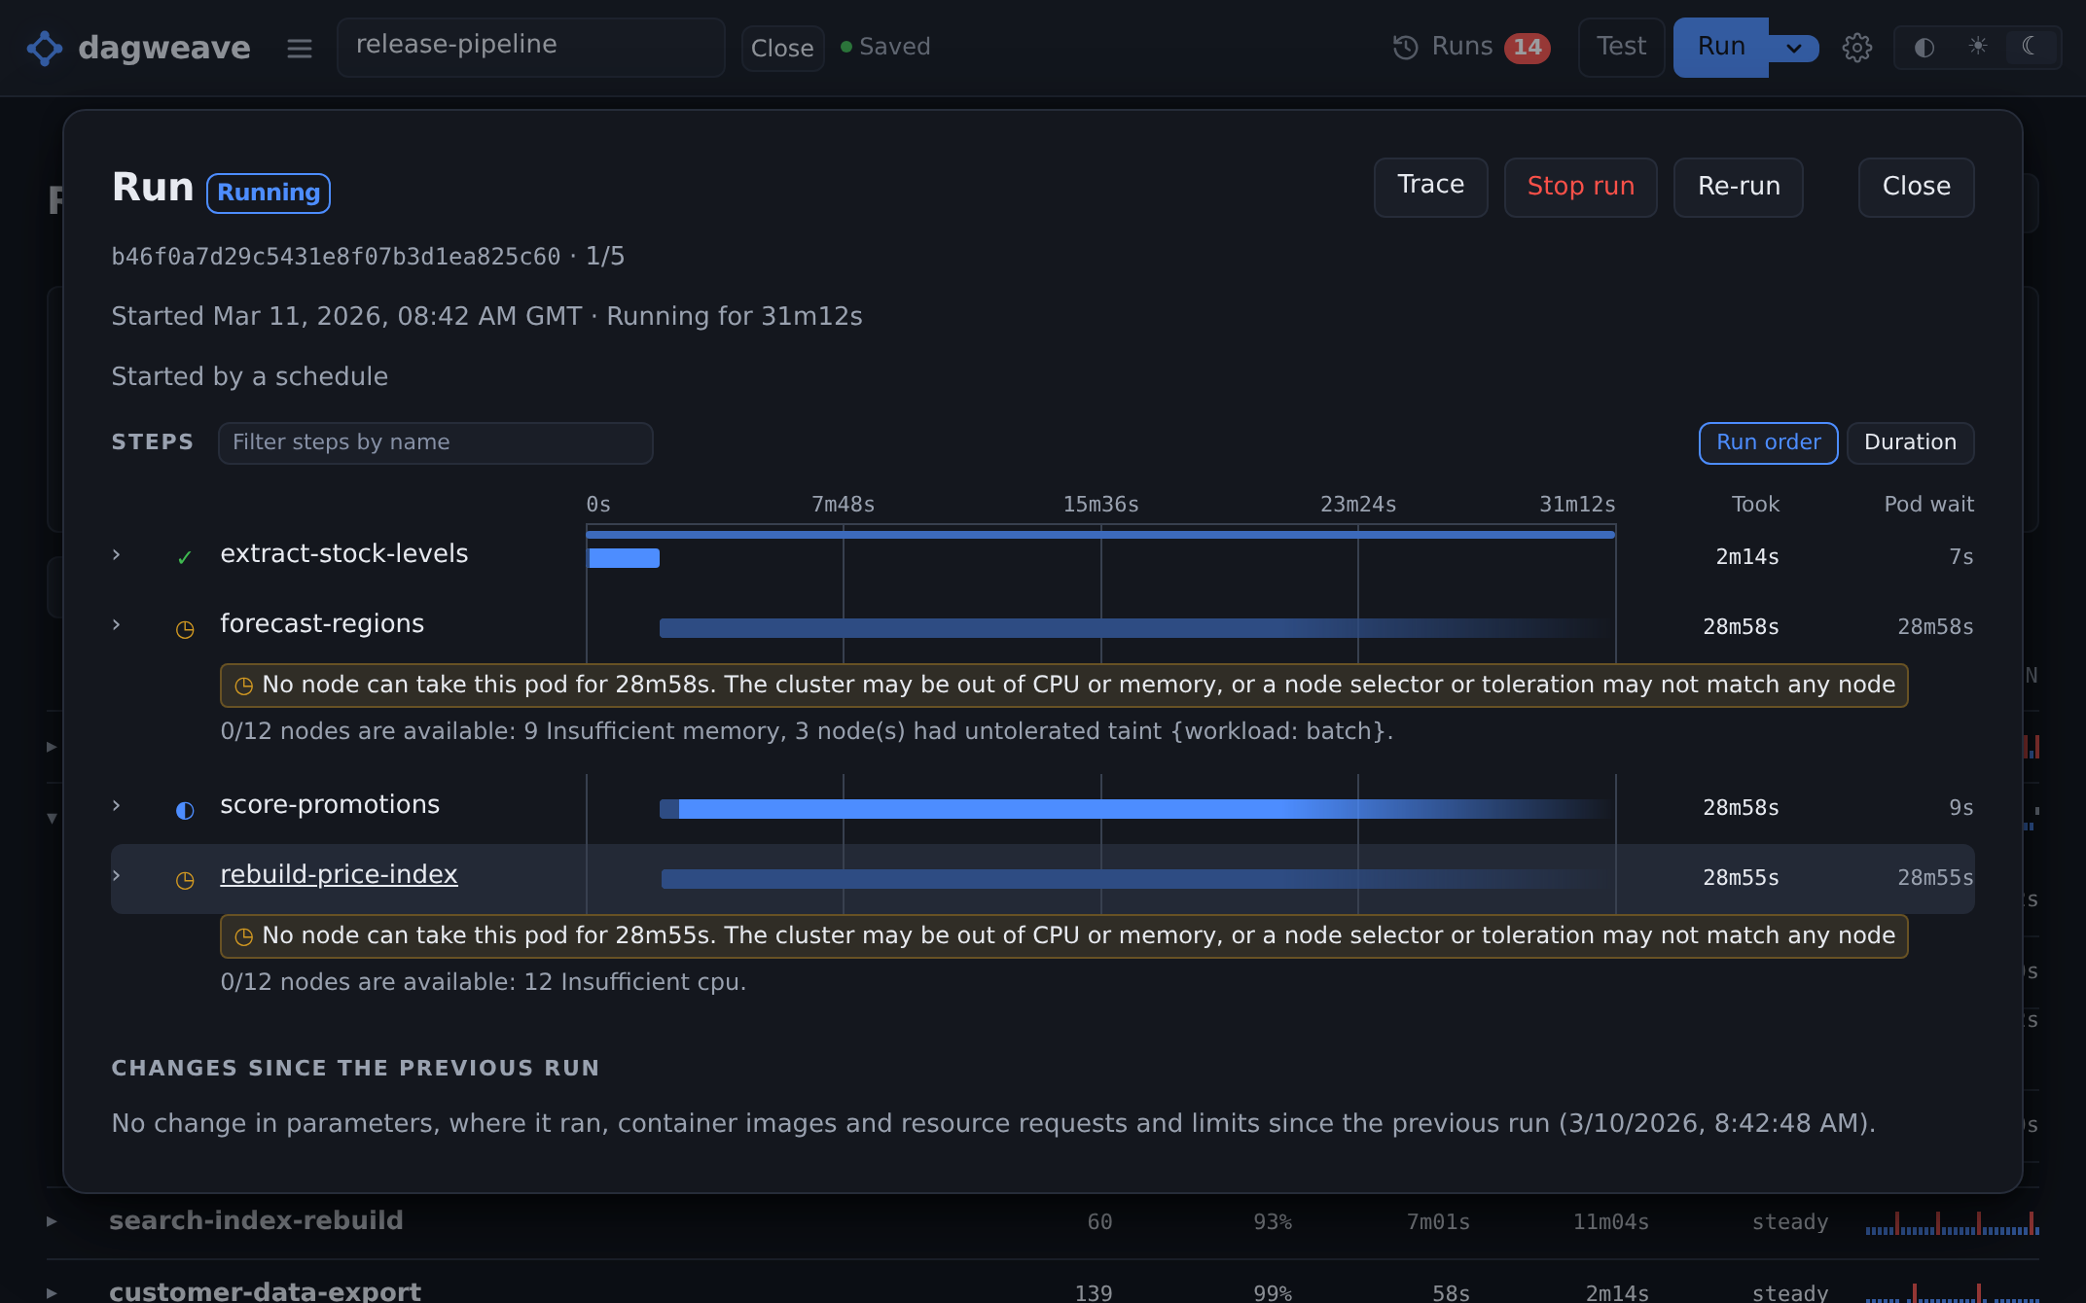The width and height of the screenshot is (2086, 1303).
Task: Click the warning clock icon in the 28m58s alert
Action: coord(244,686)
